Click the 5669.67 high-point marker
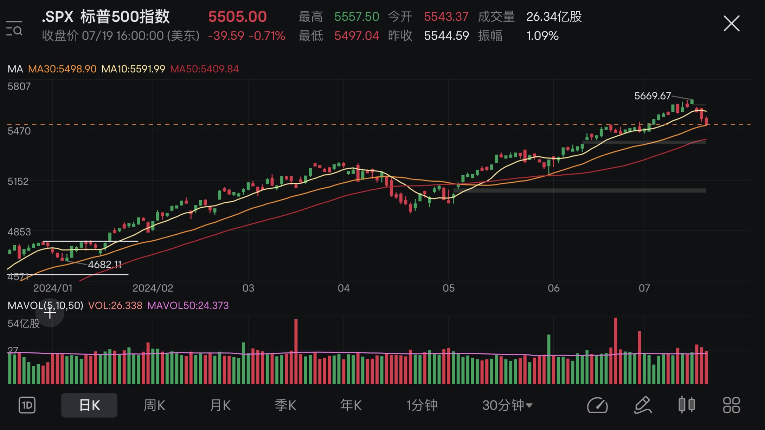 pyautogui.click(x=652, y=96)
